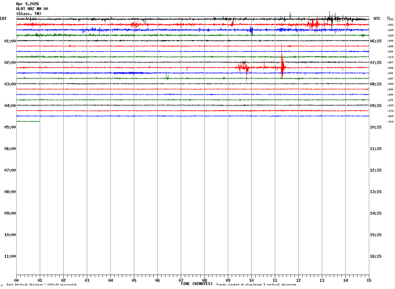Click the large red spike near minute 11

click(x=282, y=62)
